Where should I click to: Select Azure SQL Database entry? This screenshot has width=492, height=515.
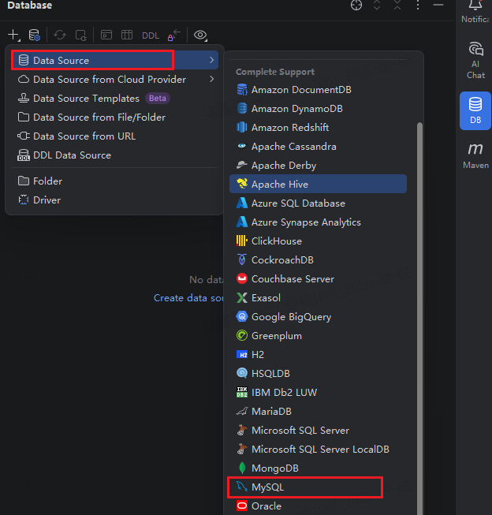tap(318, 203)
